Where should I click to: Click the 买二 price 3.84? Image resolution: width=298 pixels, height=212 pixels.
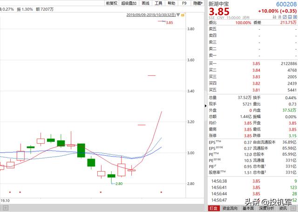click(x=256, y=70)
